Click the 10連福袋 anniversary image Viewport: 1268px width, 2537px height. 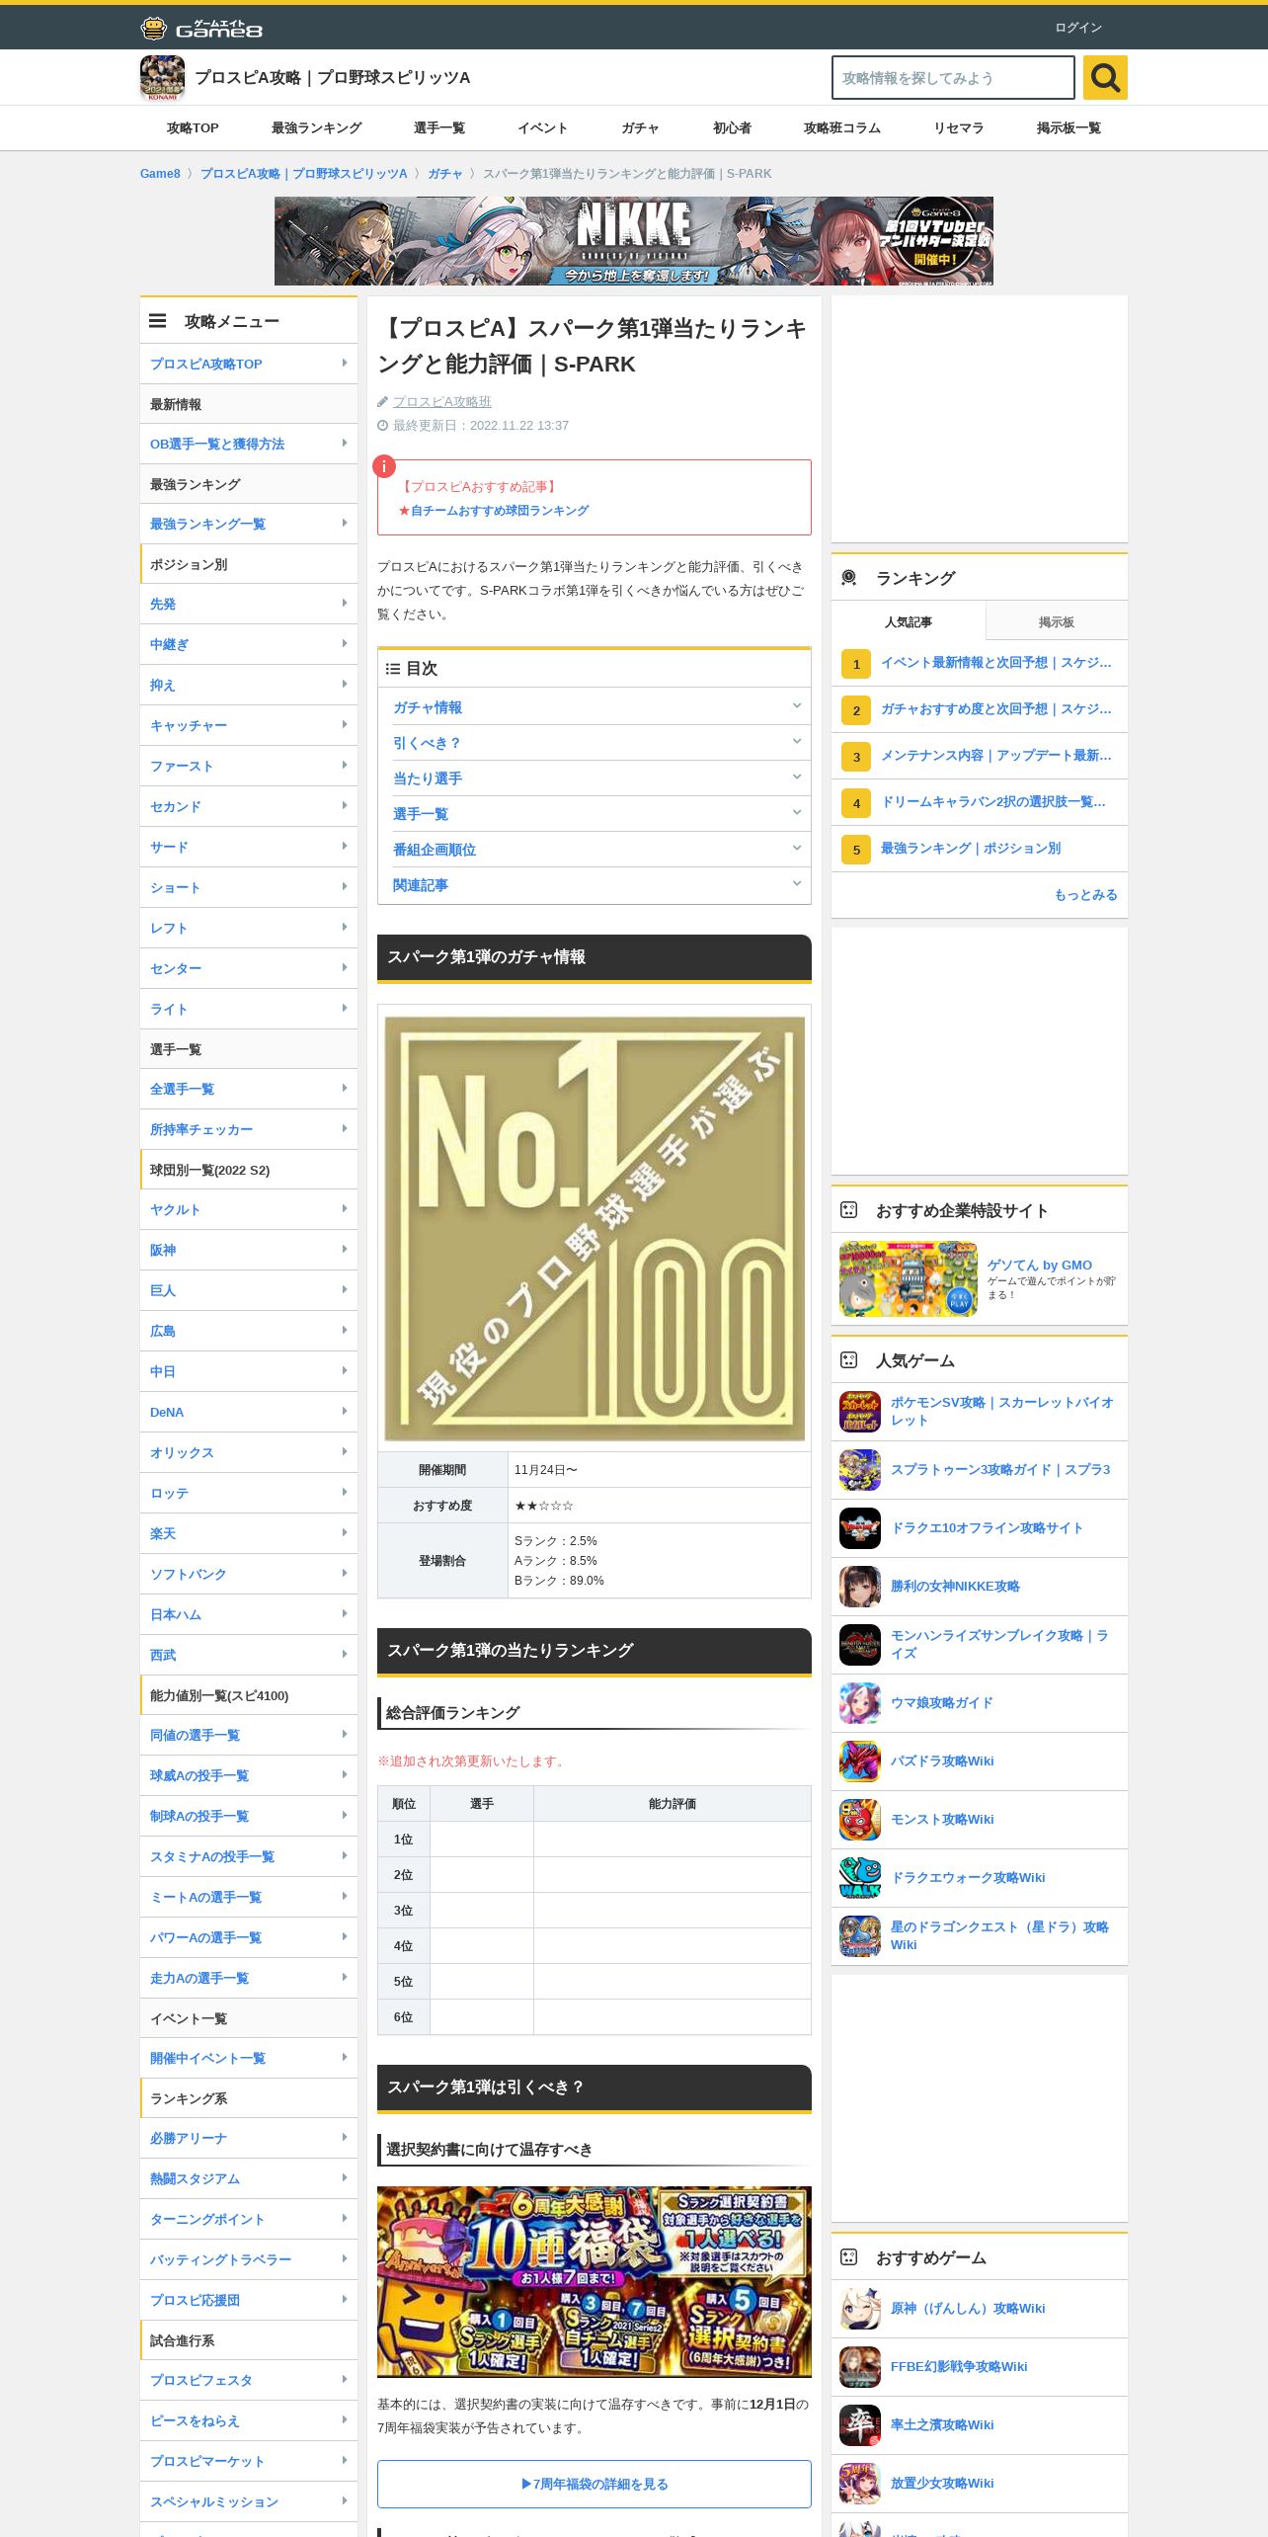coord(594,2282)
